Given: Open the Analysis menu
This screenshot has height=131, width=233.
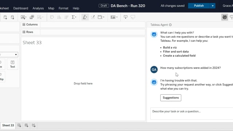Looking at the screenshot, I should pyautogui.click(x=38, y=8).
